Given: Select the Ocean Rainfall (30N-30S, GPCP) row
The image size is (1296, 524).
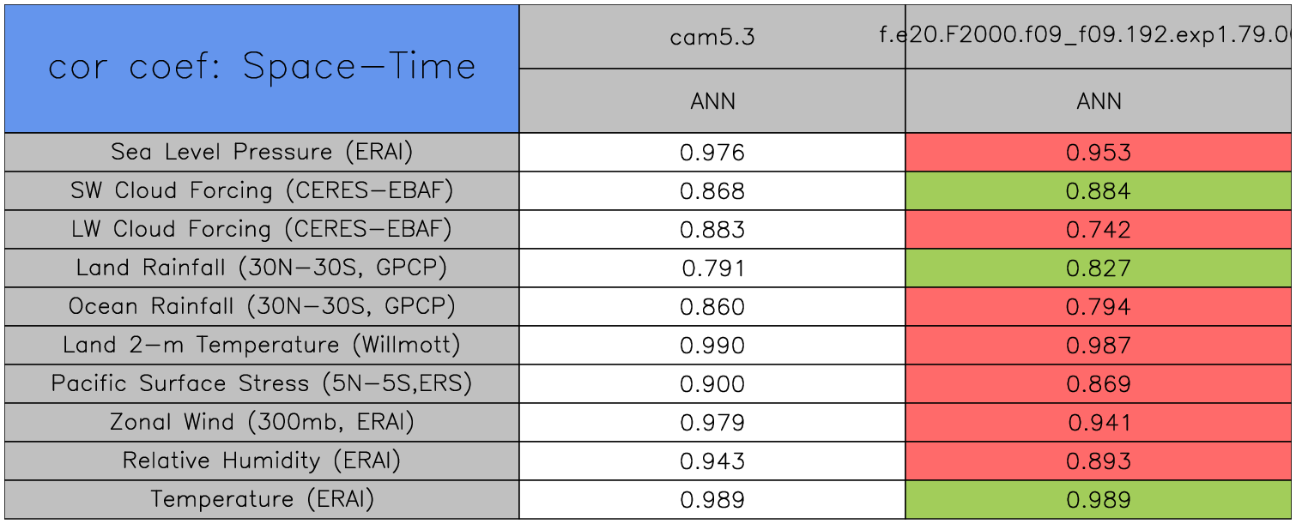Looking at the screenshot, I should coord(262,307).
